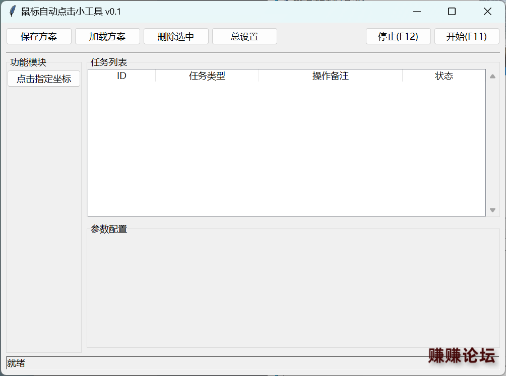Maximize the auto-clicker tool window
The height and width of the screenshot is (376, 506).
(452, 12)
